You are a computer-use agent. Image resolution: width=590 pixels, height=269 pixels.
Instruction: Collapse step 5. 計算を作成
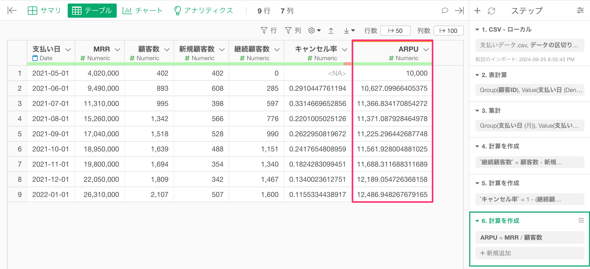[477, 183]
